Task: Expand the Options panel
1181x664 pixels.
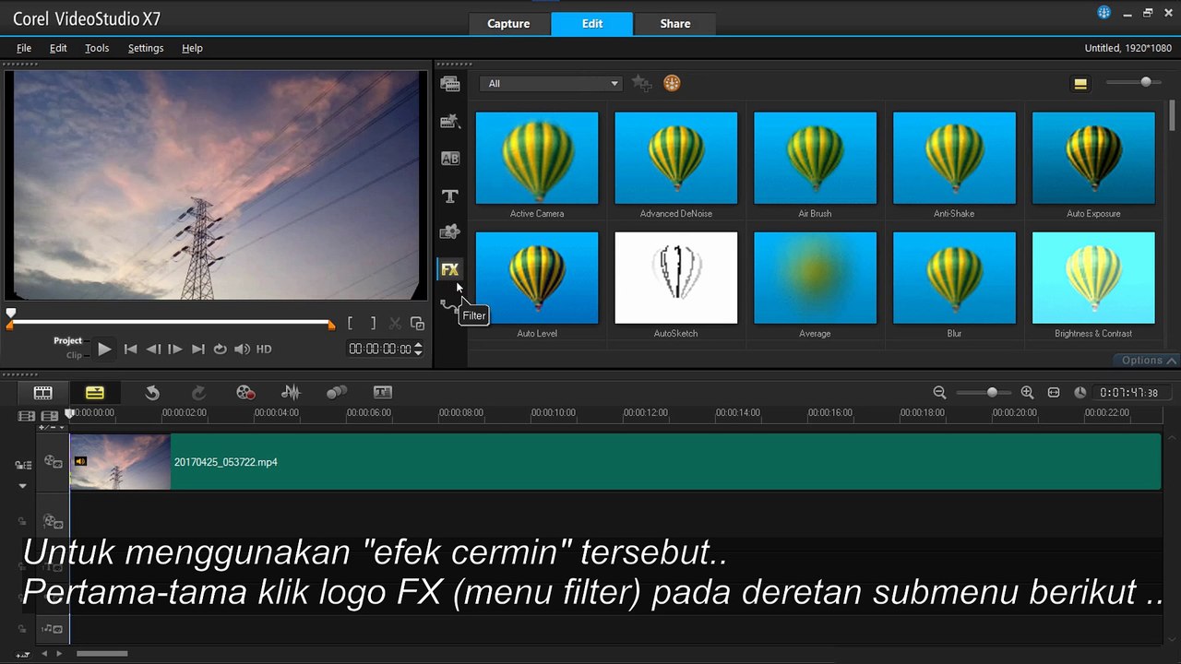Action: (1149, 360)
